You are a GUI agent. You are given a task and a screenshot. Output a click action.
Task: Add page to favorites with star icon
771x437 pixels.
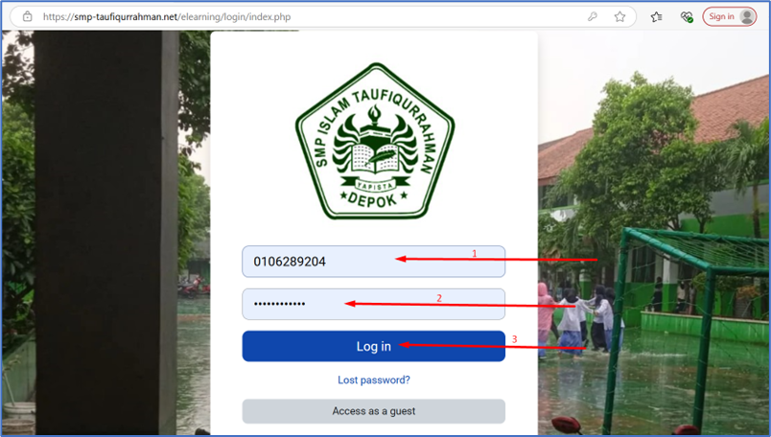(x=620, y=16)
